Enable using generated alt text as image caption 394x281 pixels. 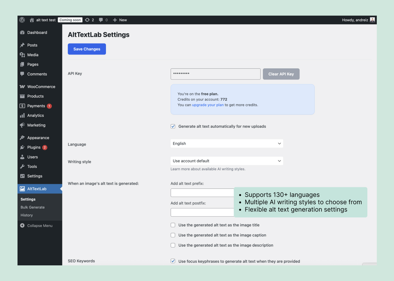tap(173, 235)
